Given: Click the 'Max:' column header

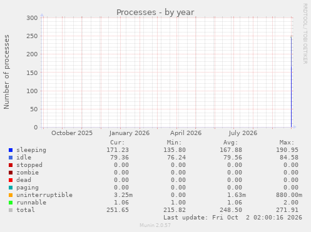Looking at the screenshot, I should (x=287, y=143).
